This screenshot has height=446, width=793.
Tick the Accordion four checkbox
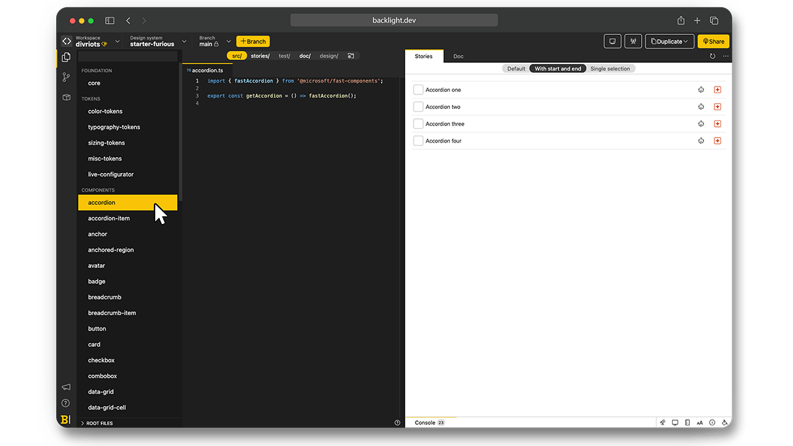[418, 141]
